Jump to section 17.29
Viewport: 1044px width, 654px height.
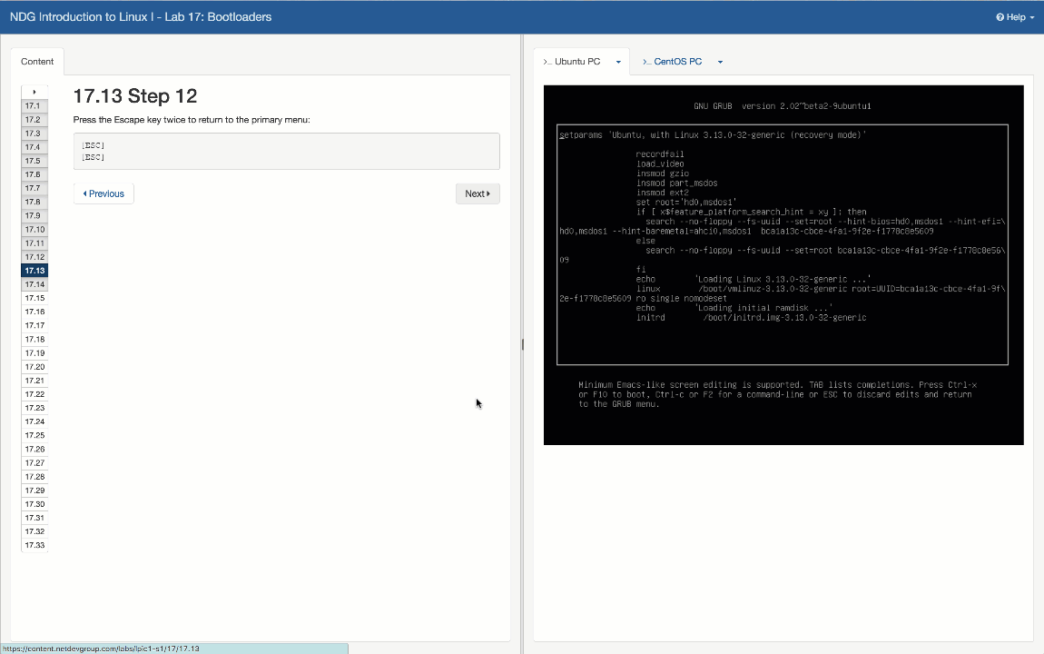coord(34,490)
